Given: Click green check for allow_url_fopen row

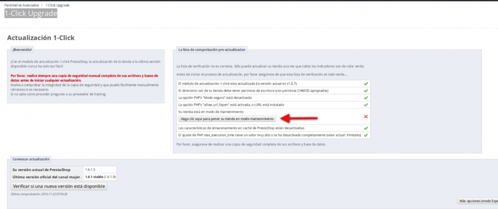Looking at the screenshot, I should (x=365, y=105).
